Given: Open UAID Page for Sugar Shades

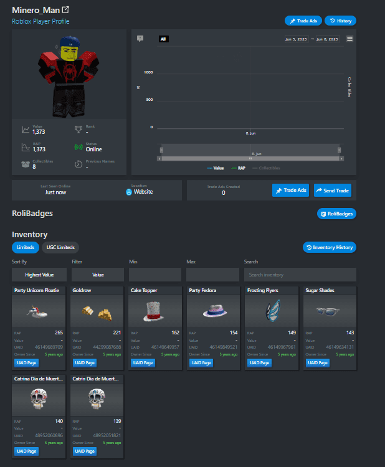Looking at the screenshot, I should [318, 363].
